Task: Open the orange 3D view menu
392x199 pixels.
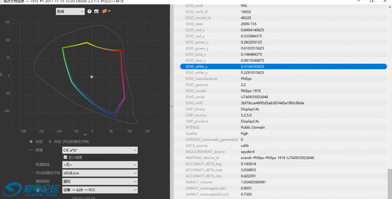Action: click(x=106, y=11)
